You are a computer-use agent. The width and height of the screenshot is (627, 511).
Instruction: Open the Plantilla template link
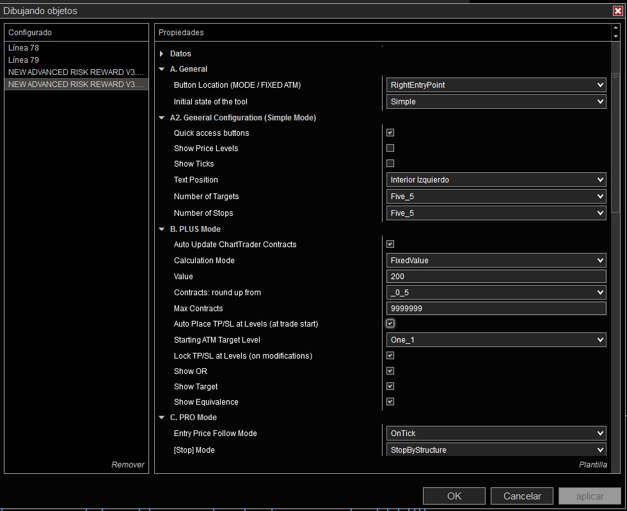point(592,465)
